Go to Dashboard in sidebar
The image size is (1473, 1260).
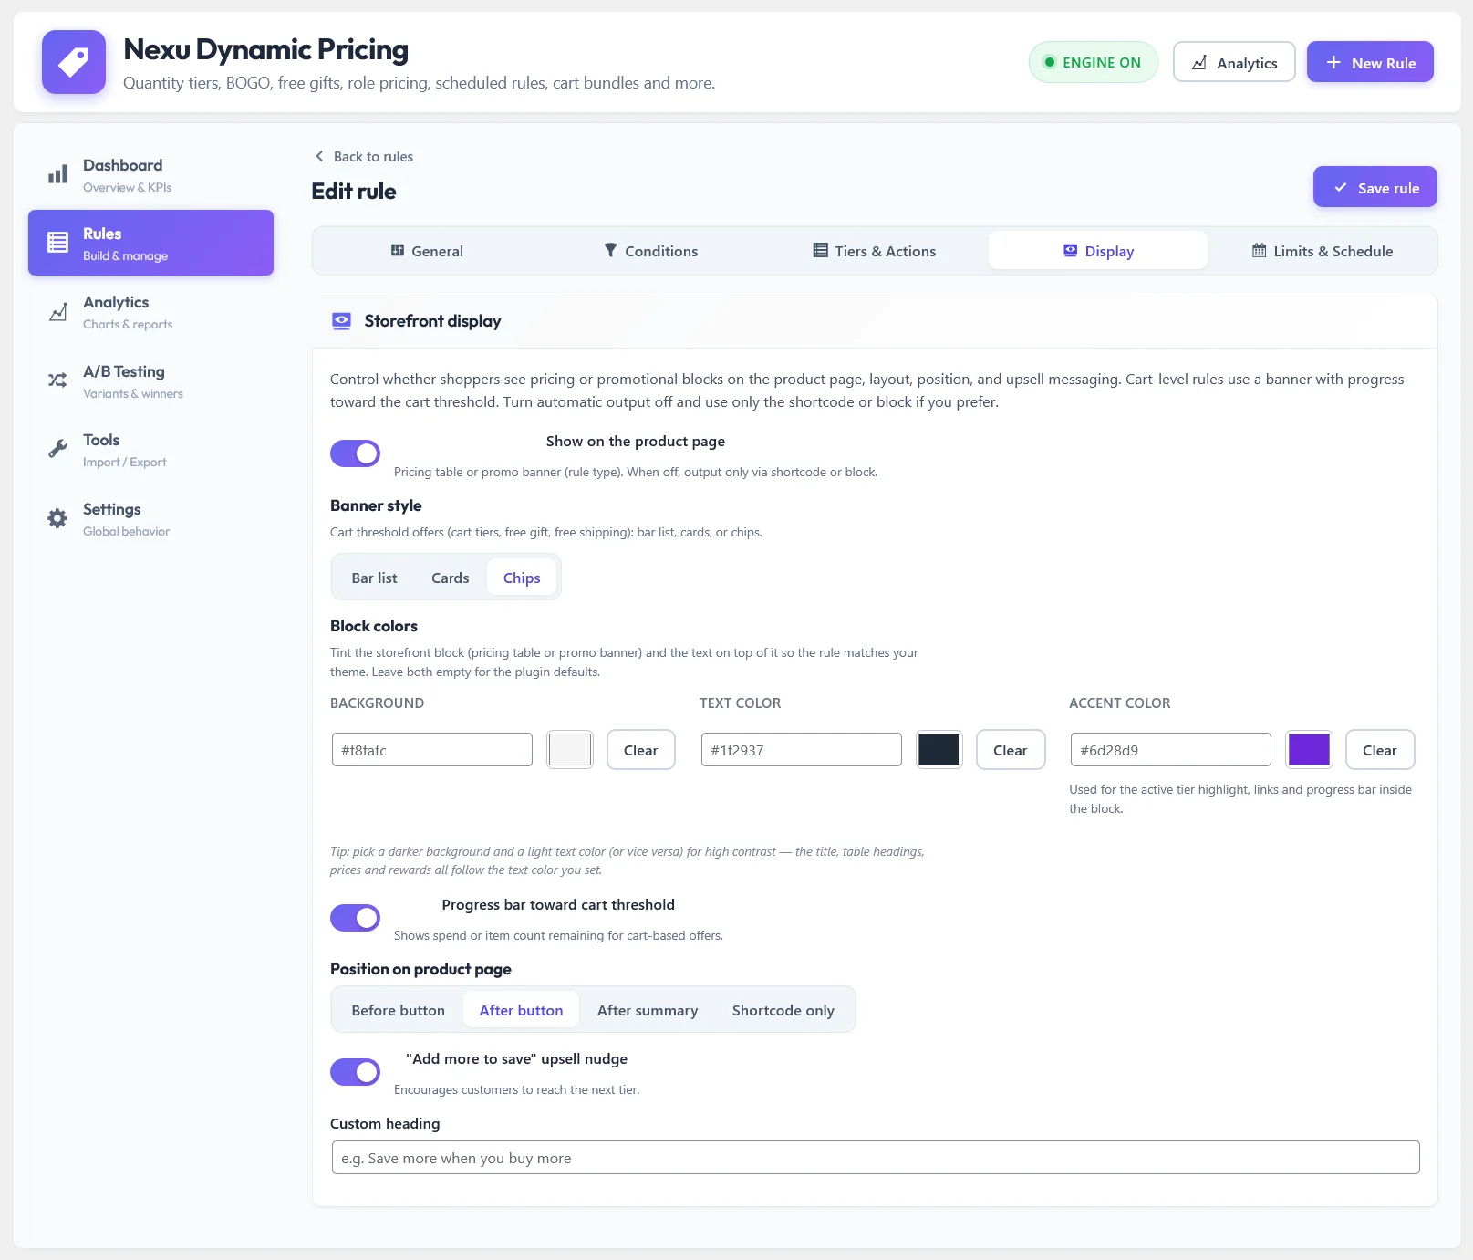pyautogui.click(x=150, y=174)
